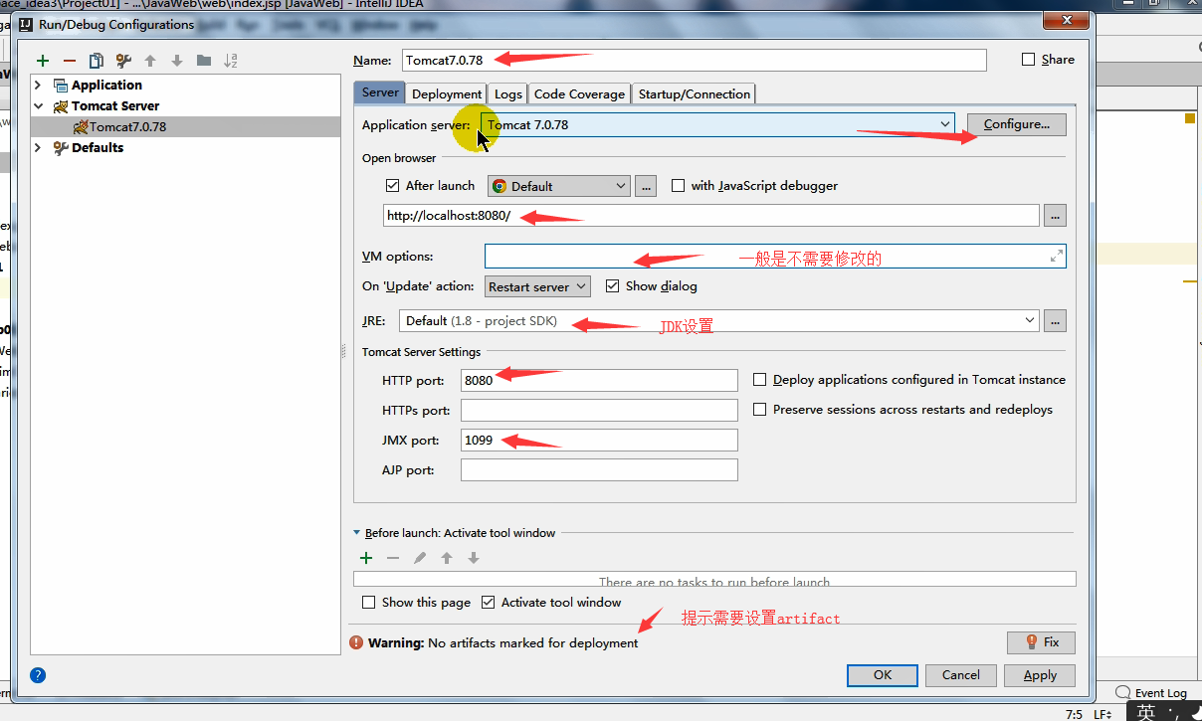Add a new run configuration

click(x=43, y=61)
